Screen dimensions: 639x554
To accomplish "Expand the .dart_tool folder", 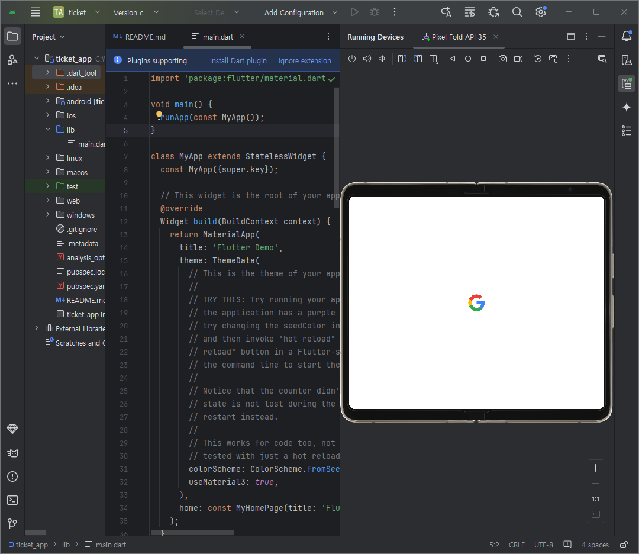I will [48, 73].
